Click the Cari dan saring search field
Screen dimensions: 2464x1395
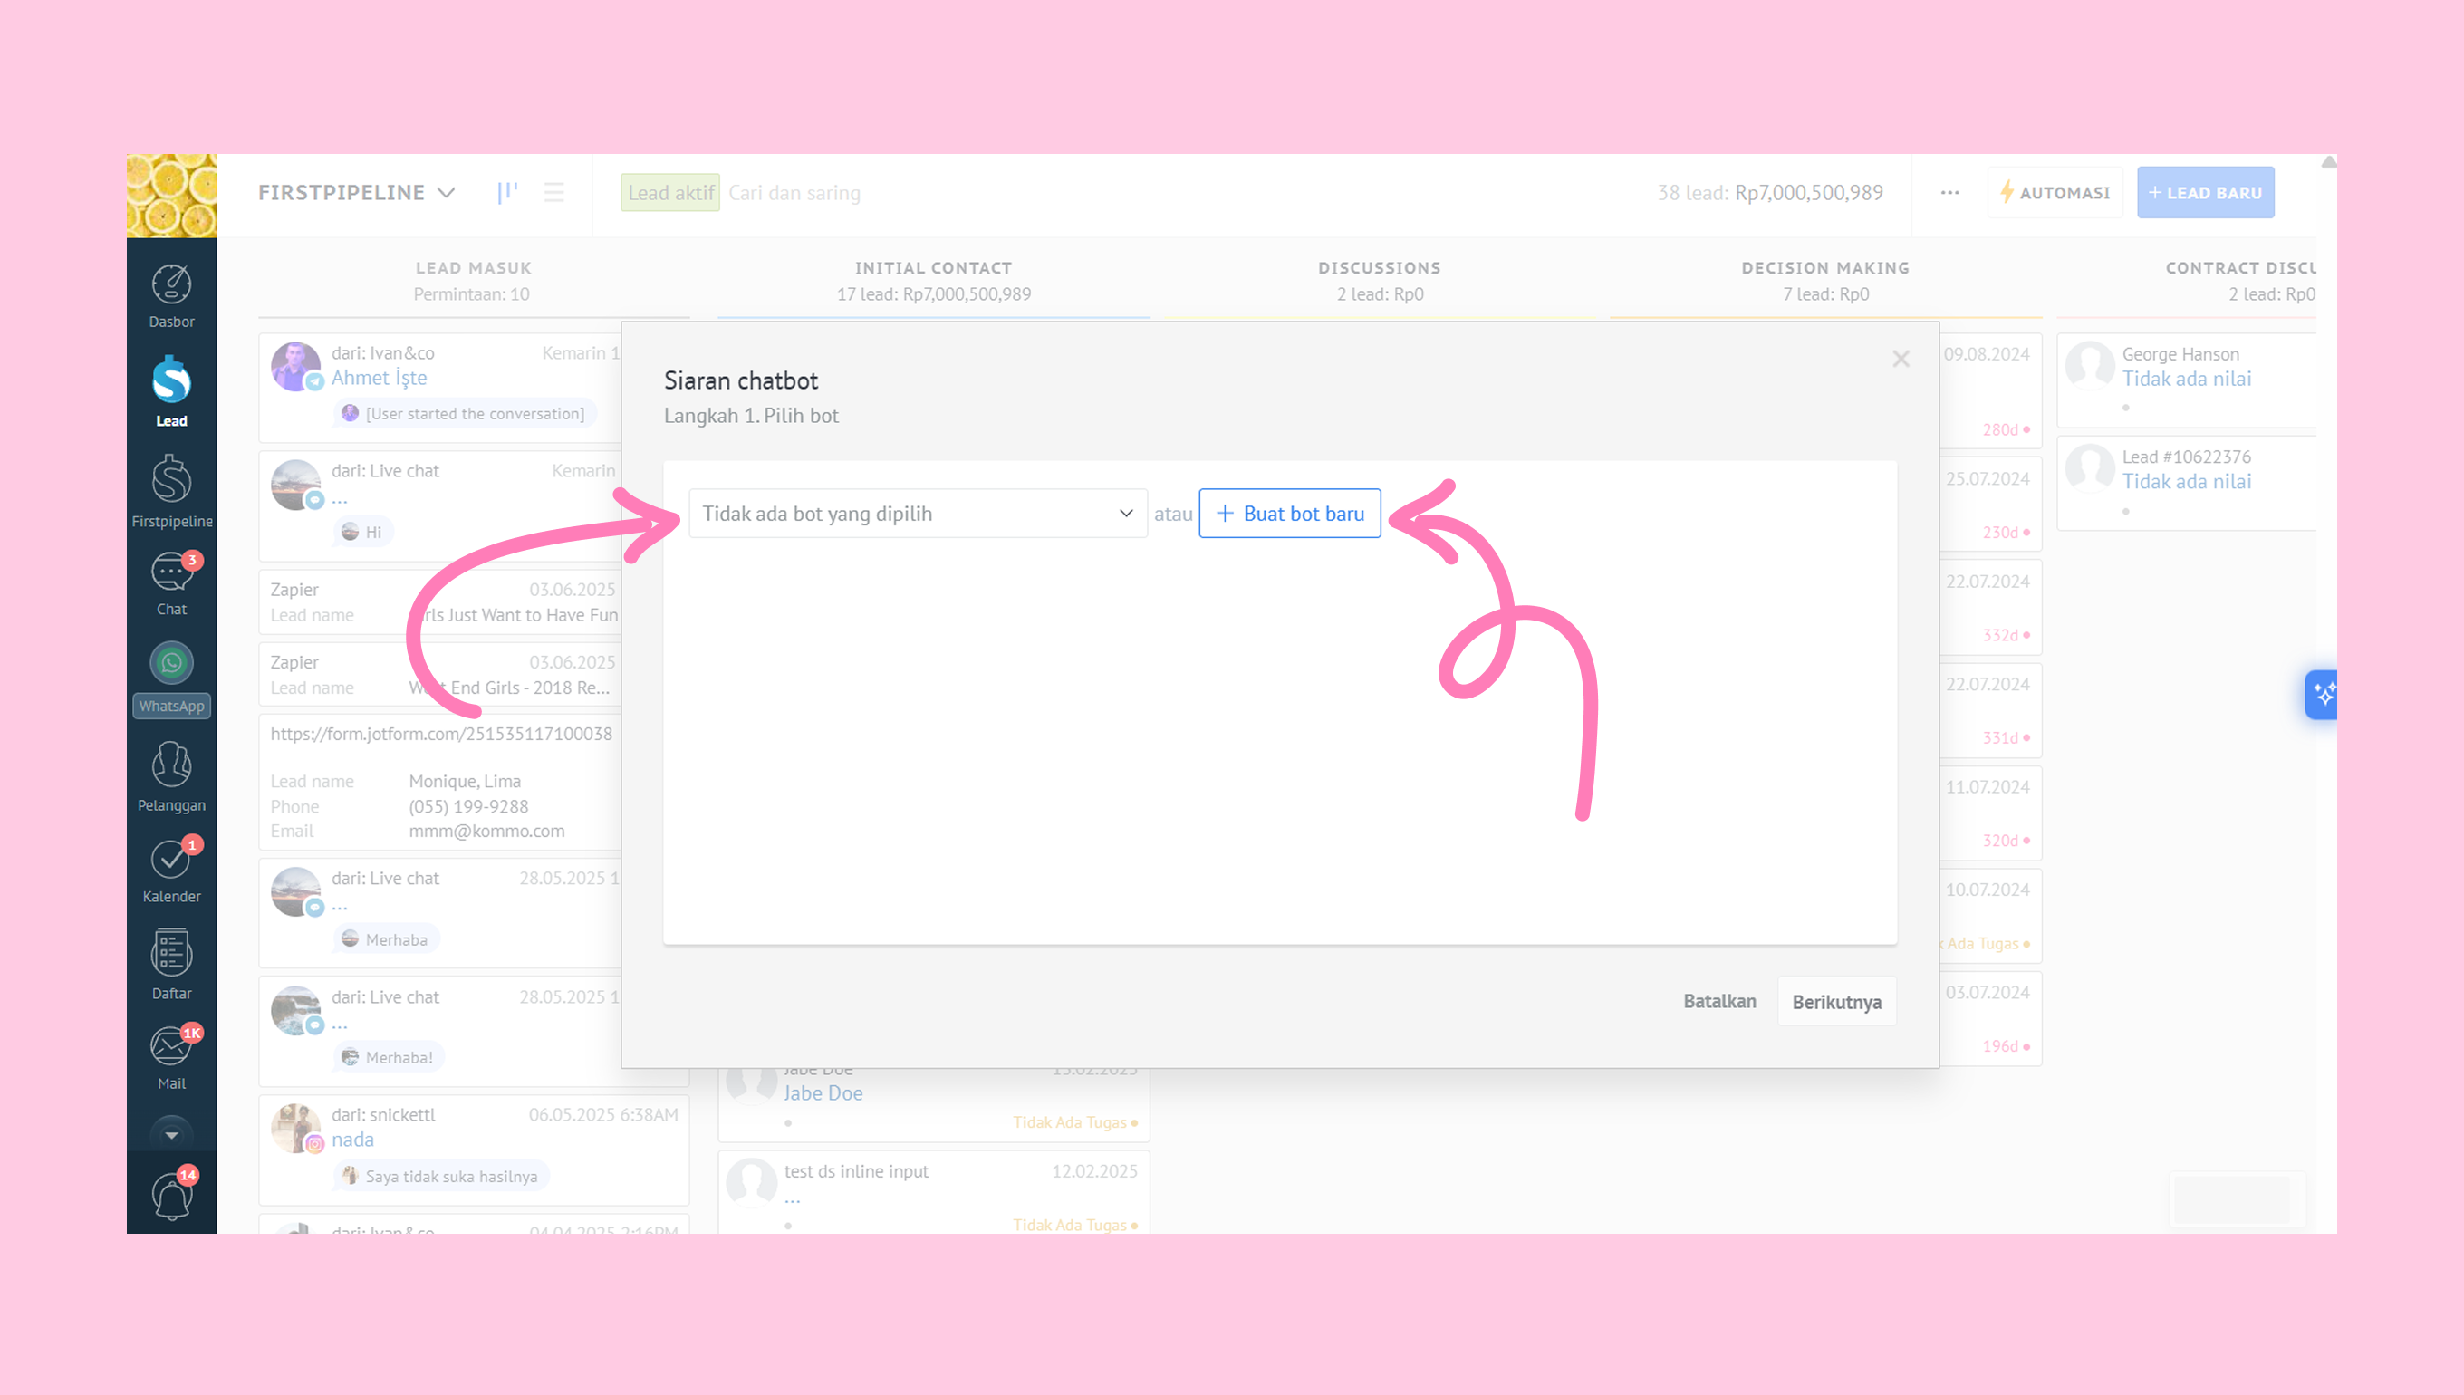[x=794, y=193]
